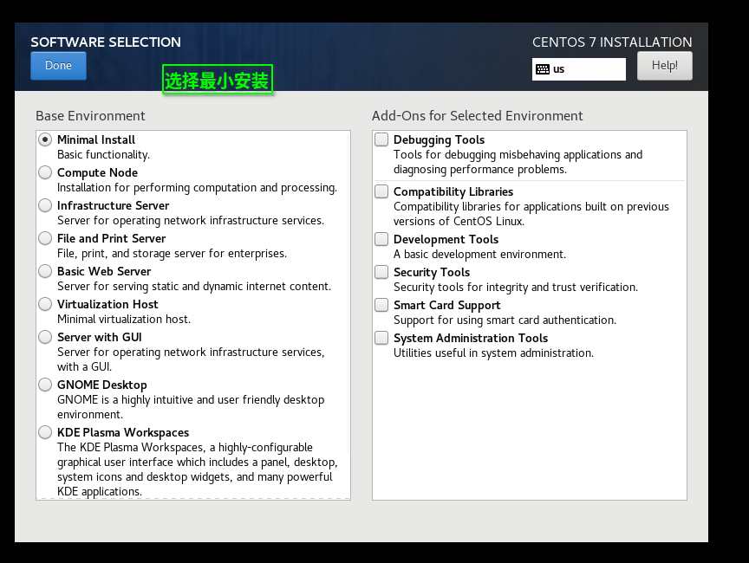Select GNOME Desktop environment
The image size is (749, 563).
[x=45, y=385]
